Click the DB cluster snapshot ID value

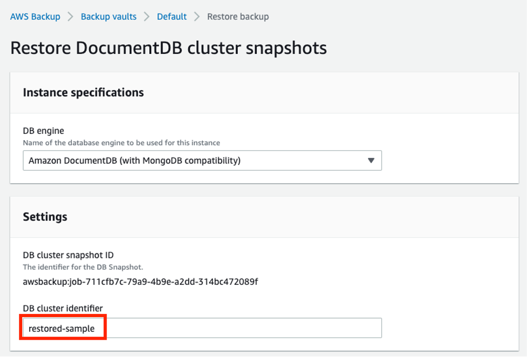coord(141,282)
